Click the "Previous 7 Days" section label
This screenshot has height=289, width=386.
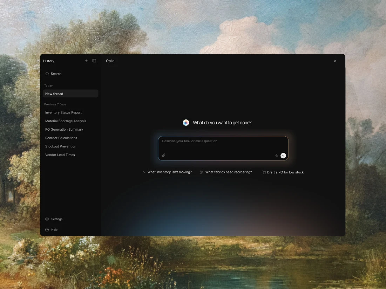[x=55, y=104]
